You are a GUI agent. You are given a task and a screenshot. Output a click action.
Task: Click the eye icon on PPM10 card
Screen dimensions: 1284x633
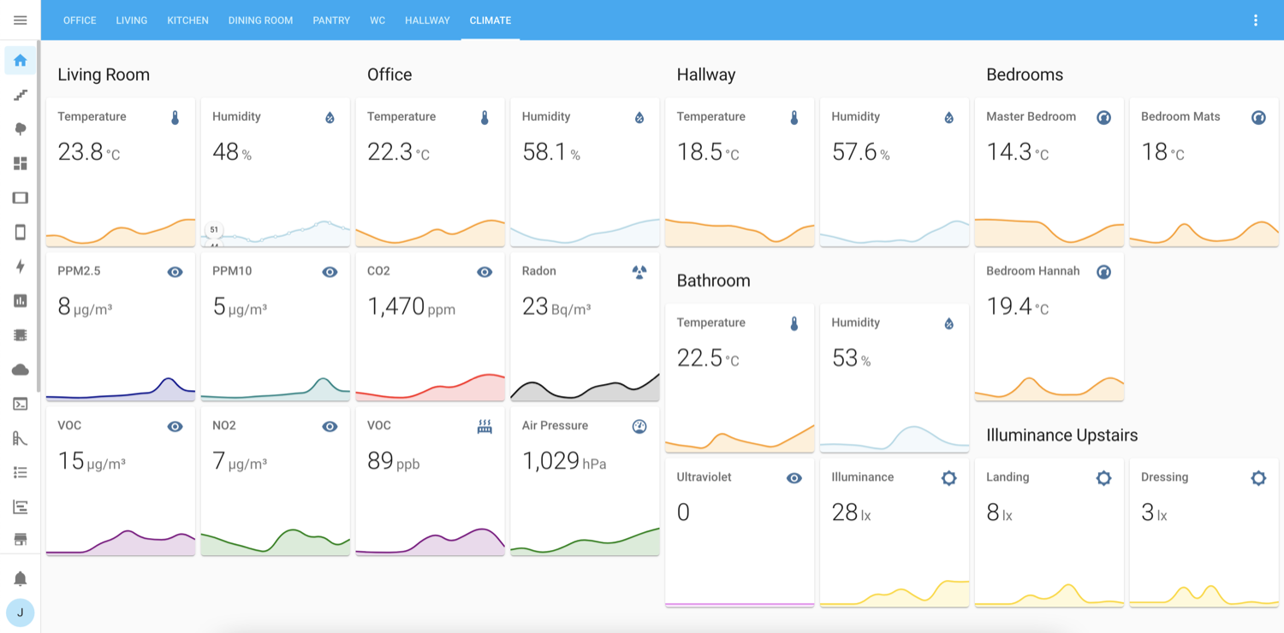tap(330, 272)
